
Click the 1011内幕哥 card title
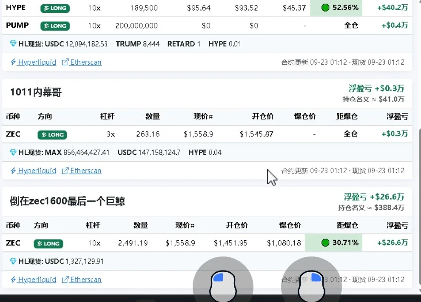coord(36,92)
